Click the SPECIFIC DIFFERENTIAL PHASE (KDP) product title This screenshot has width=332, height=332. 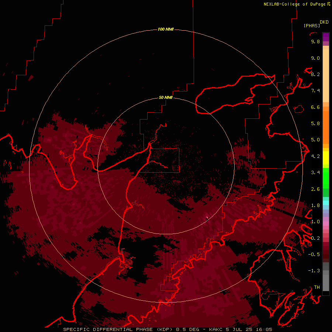point(118,329)
